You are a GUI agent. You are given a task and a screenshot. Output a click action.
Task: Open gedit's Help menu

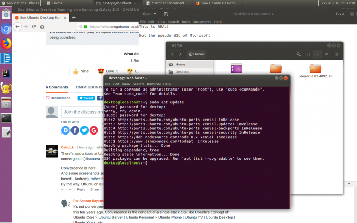(218, 22)
